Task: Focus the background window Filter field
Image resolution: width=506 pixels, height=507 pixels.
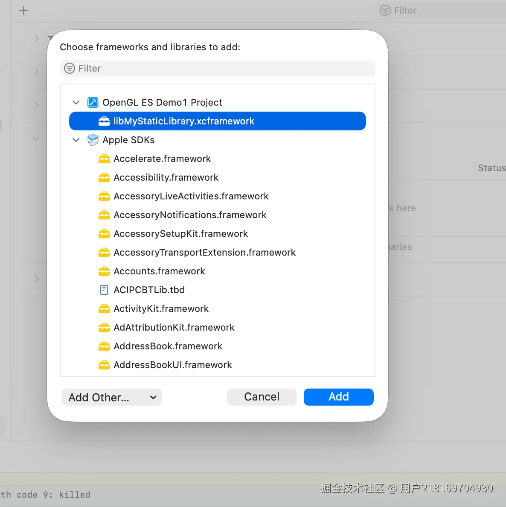Action: pos(441,10)
